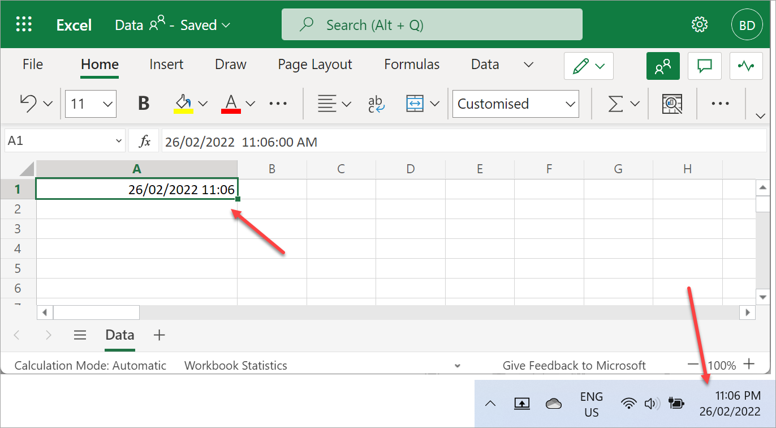Click the OneDrive cloud tray icon
776x428 pixels.
coord(554,404)
